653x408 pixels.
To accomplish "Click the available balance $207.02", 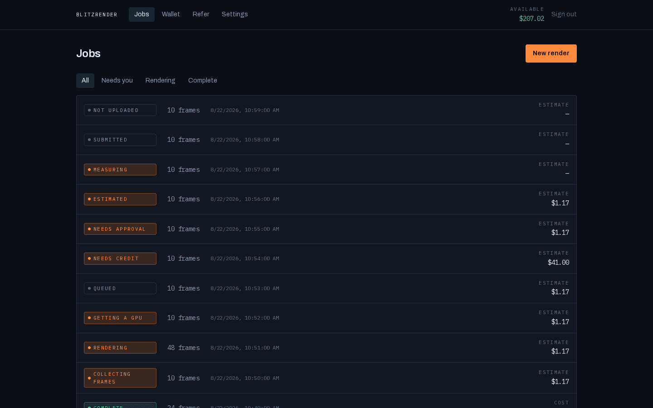I will [x=531, y=19].
